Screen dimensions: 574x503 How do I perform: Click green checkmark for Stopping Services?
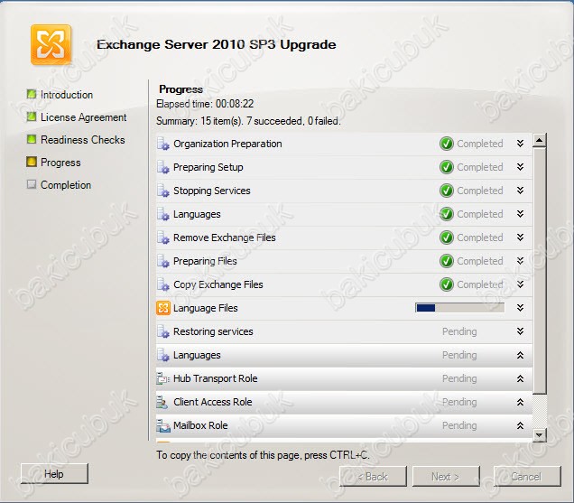coord(447,191)
